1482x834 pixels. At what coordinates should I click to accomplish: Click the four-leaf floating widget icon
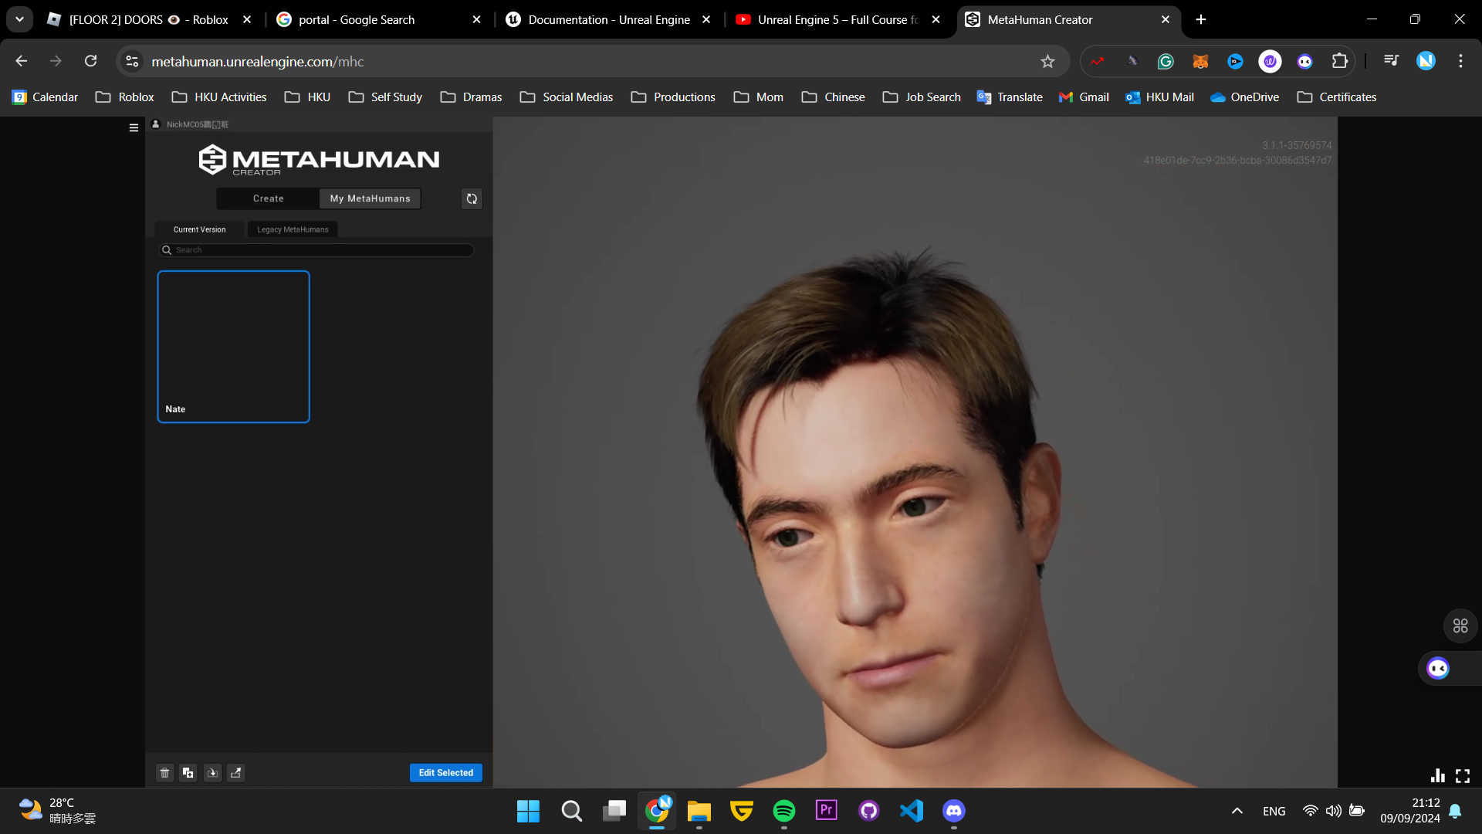click(1460, 625)
